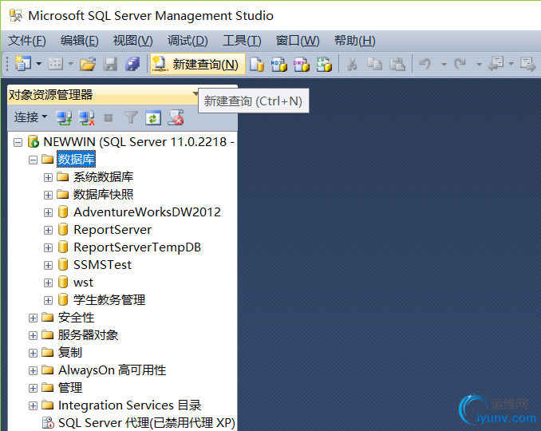Open the 调试(D) menu

188,41
